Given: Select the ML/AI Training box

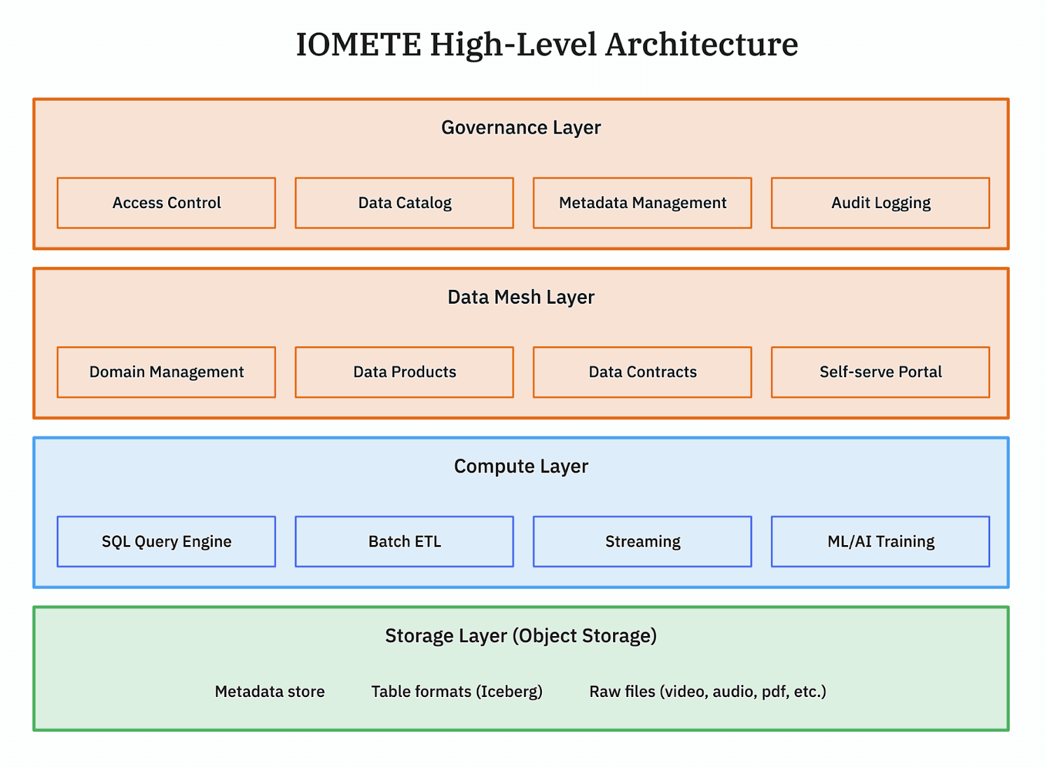Looking at the screenshot, I should (881, 542).
